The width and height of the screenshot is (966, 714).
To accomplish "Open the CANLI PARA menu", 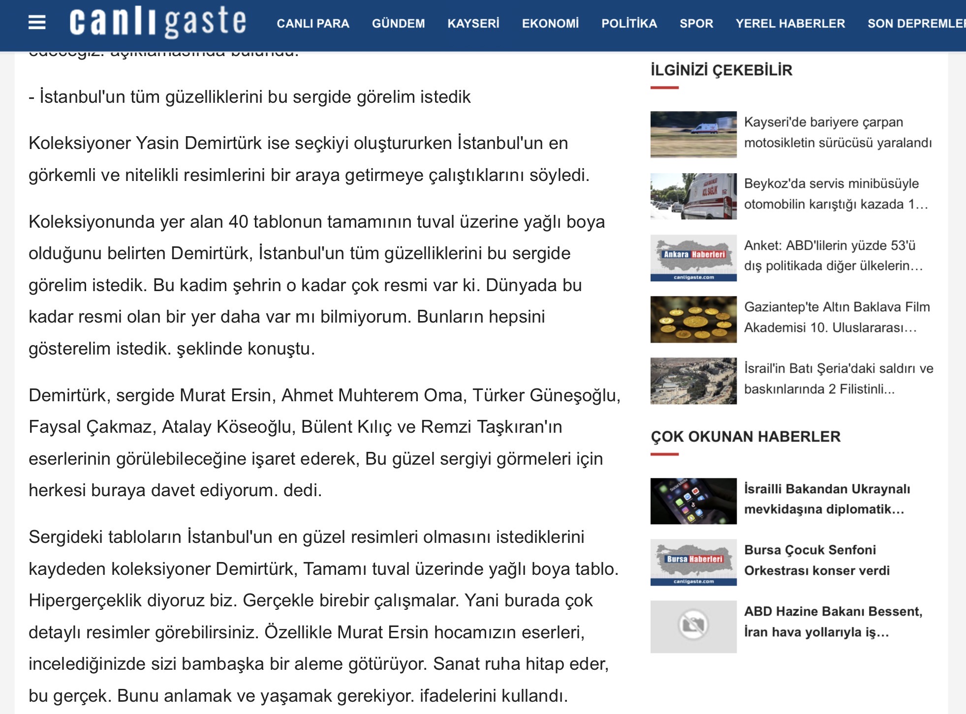I will pyautogui.click(x=313, y=23).
